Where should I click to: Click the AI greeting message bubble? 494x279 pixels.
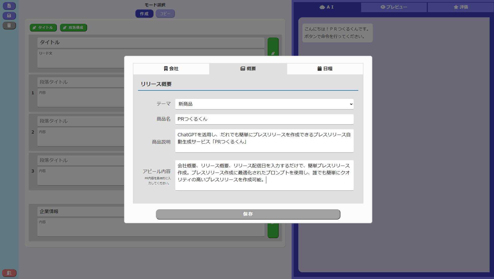[x=337, y=33]
